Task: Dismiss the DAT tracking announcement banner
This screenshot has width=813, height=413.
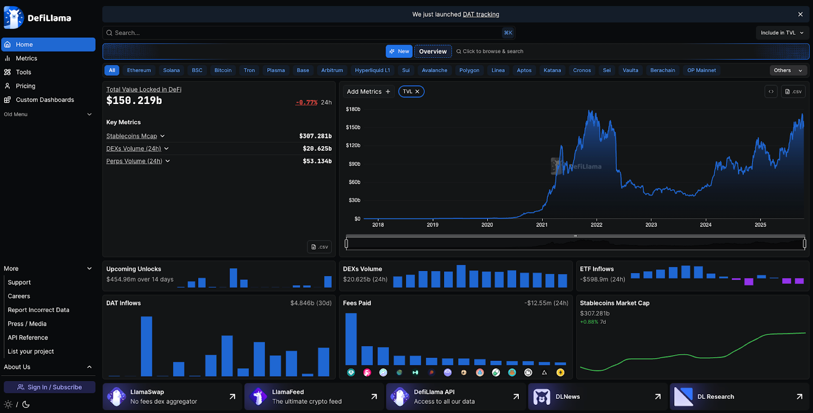Action: click(x=800, y=15)
